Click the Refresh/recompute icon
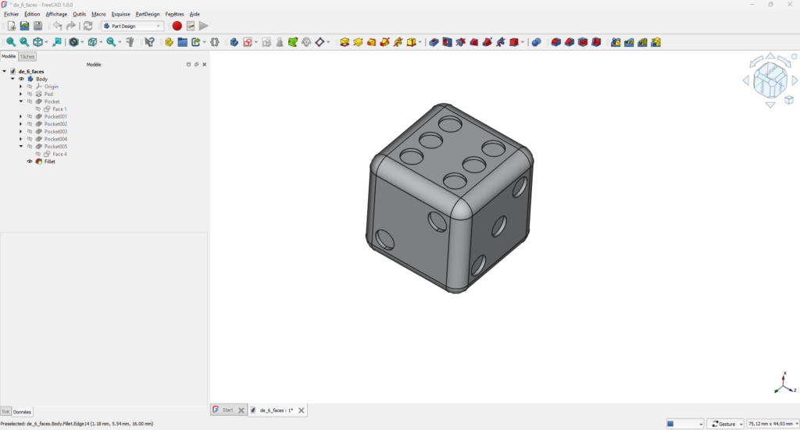 pos(87,26)
